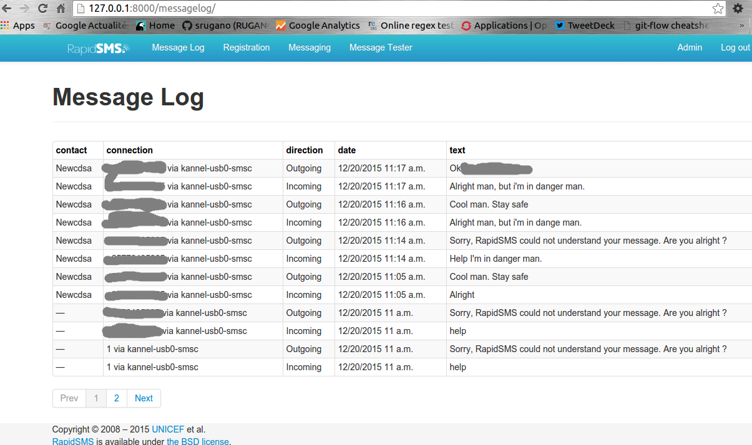This screenshot has height=445, width=752.
Task: Click date '12/20/2015 11:14 a.m.' in Incoming row
Action: tap(381, 259)
